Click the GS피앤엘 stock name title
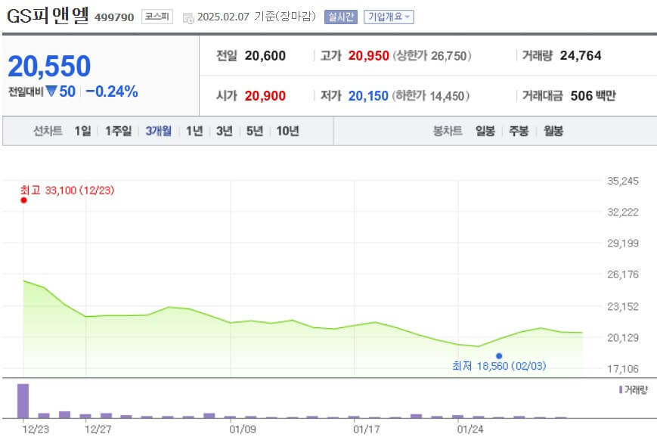 (x=48, y=16)
